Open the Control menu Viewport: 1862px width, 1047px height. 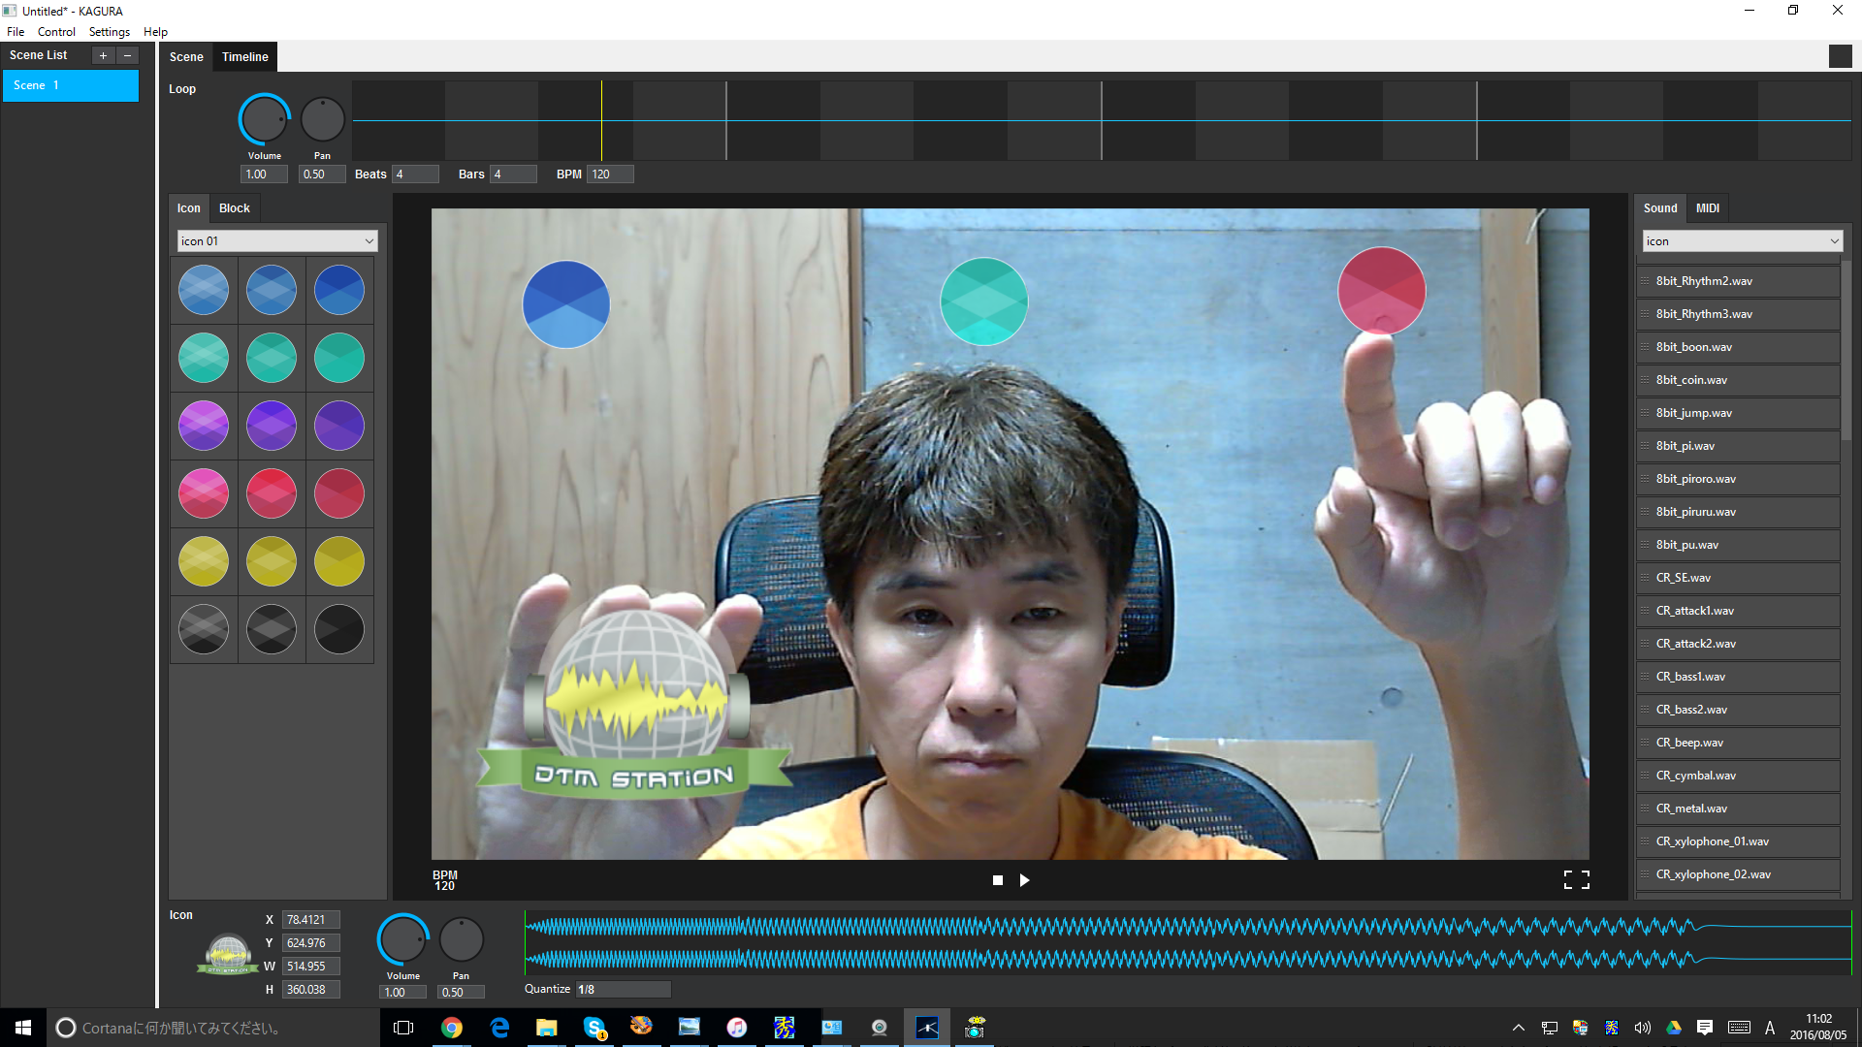pyautogui.click(x=56, y=32)
